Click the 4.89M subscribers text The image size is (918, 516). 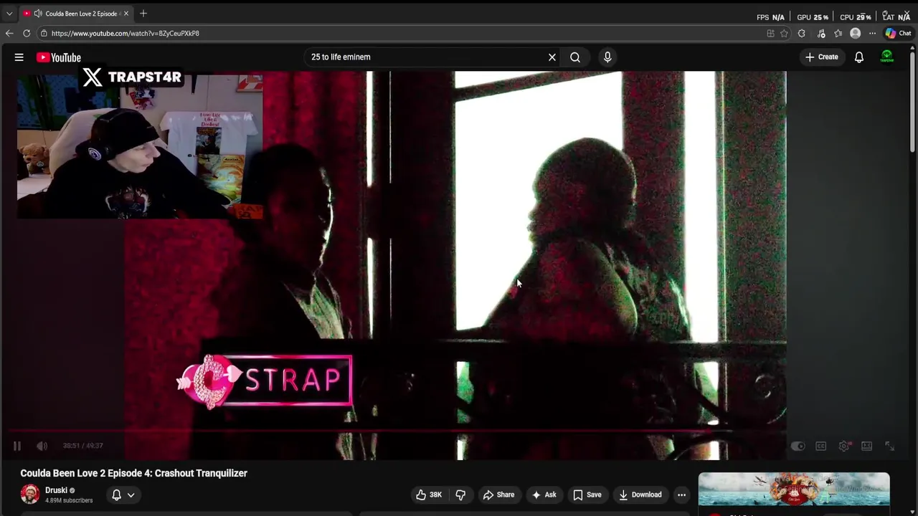click(69, 500)
